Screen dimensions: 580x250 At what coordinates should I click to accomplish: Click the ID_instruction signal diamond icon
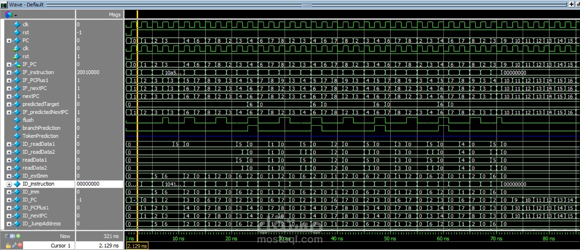coord(17,184)
